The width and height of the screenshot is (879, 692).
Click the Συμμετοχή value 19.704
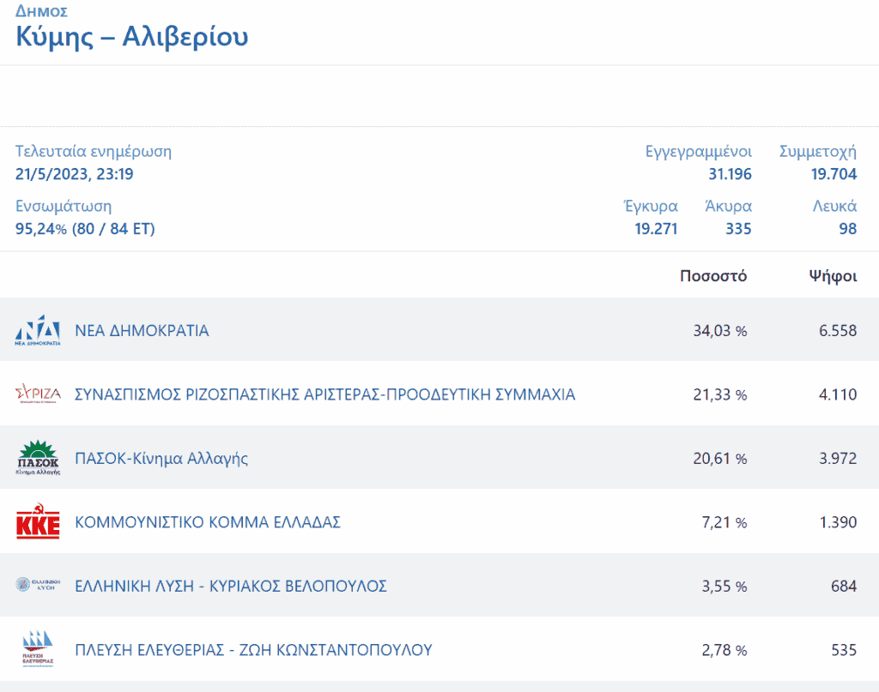pos(834,175)
